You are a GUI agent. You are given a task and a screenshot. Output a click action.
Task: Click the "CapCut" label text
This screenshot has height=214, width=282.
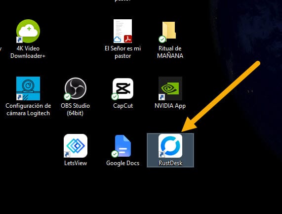tap(123, 106)
